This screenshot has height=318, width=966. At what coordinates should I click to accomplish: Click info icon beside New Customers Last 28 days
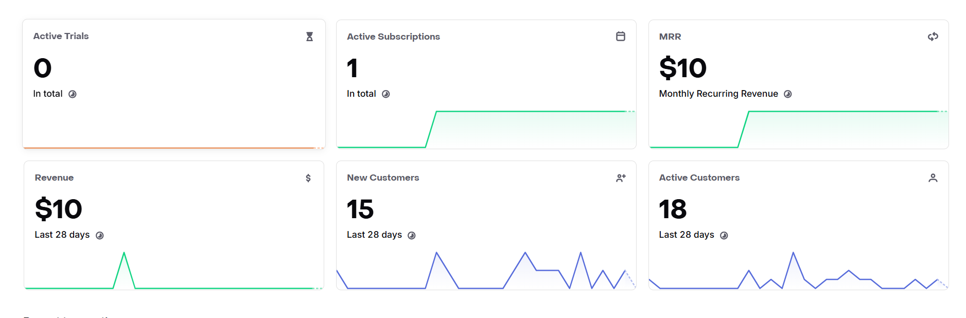pos(412,236)
